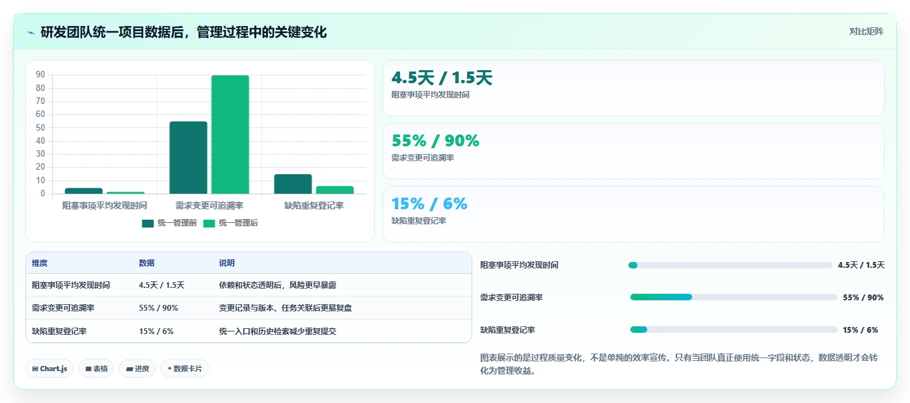Click the 数据 table column header
Screen dimensions: 910x403
[x=147, y=263]
